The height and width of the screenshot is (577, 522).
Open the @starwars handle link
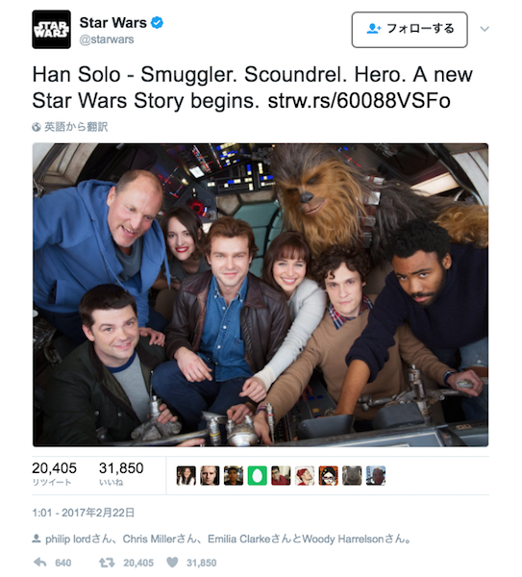(107, 39)
